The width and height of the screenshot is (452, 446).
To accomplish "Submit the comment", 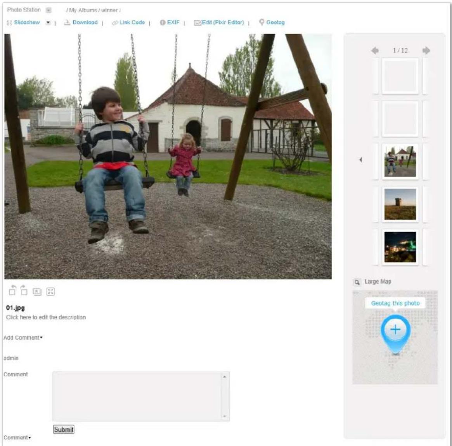I will click(x=64, y=430).
